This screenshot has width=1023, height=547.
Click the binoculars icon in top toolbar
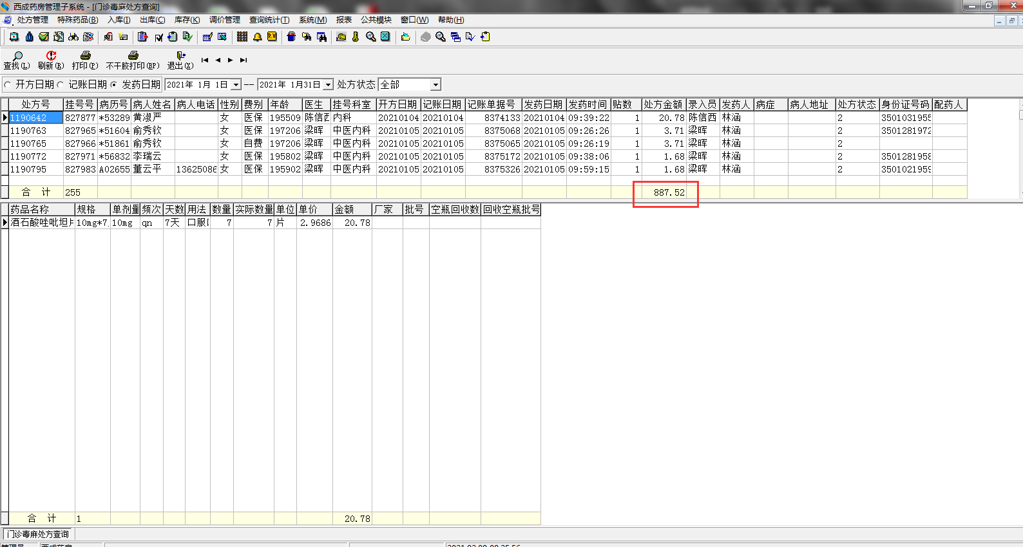point(73,37)
